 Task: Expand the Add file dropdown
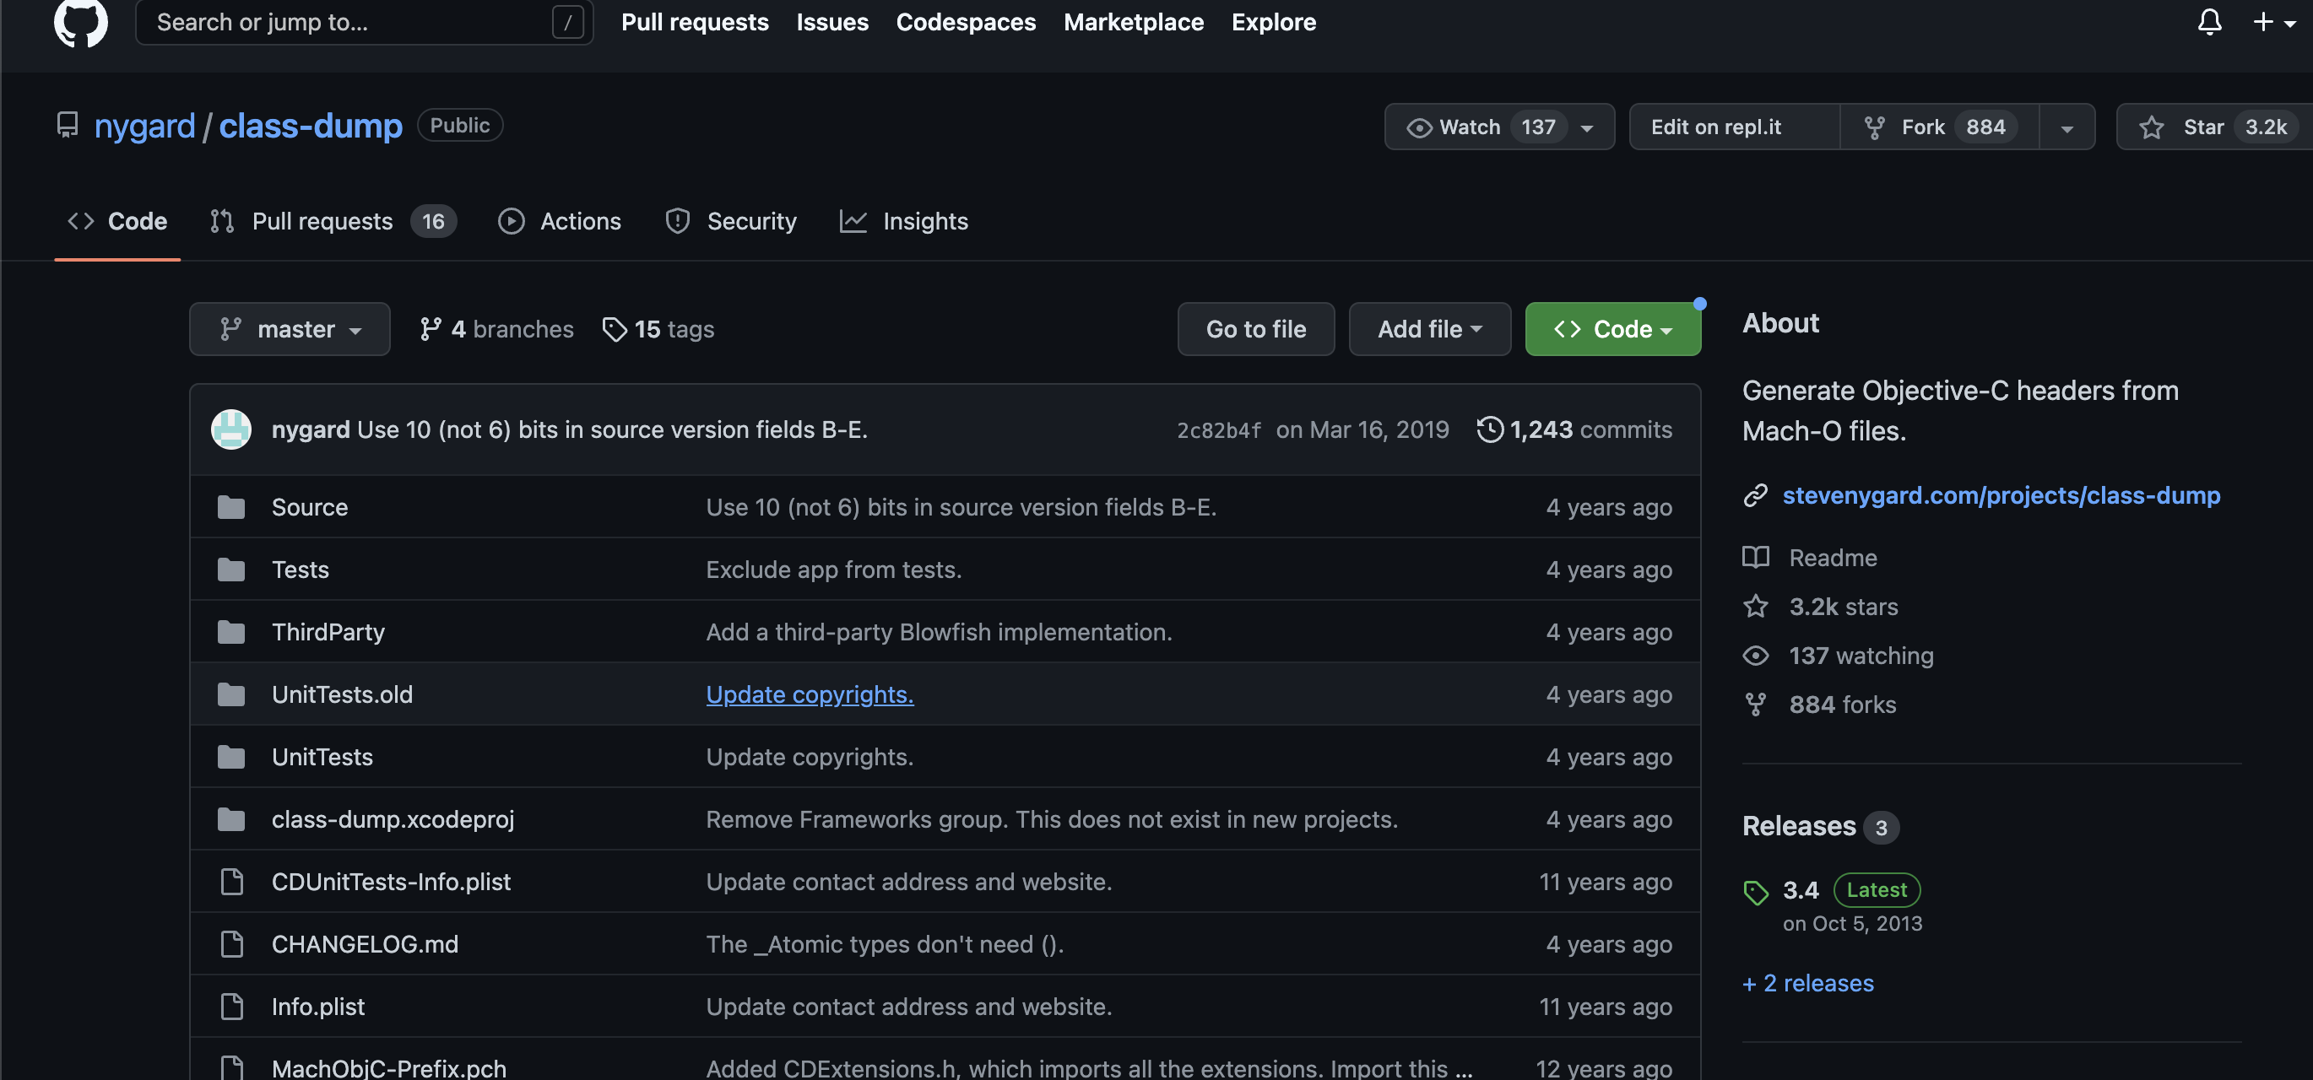coord(1428,329)
